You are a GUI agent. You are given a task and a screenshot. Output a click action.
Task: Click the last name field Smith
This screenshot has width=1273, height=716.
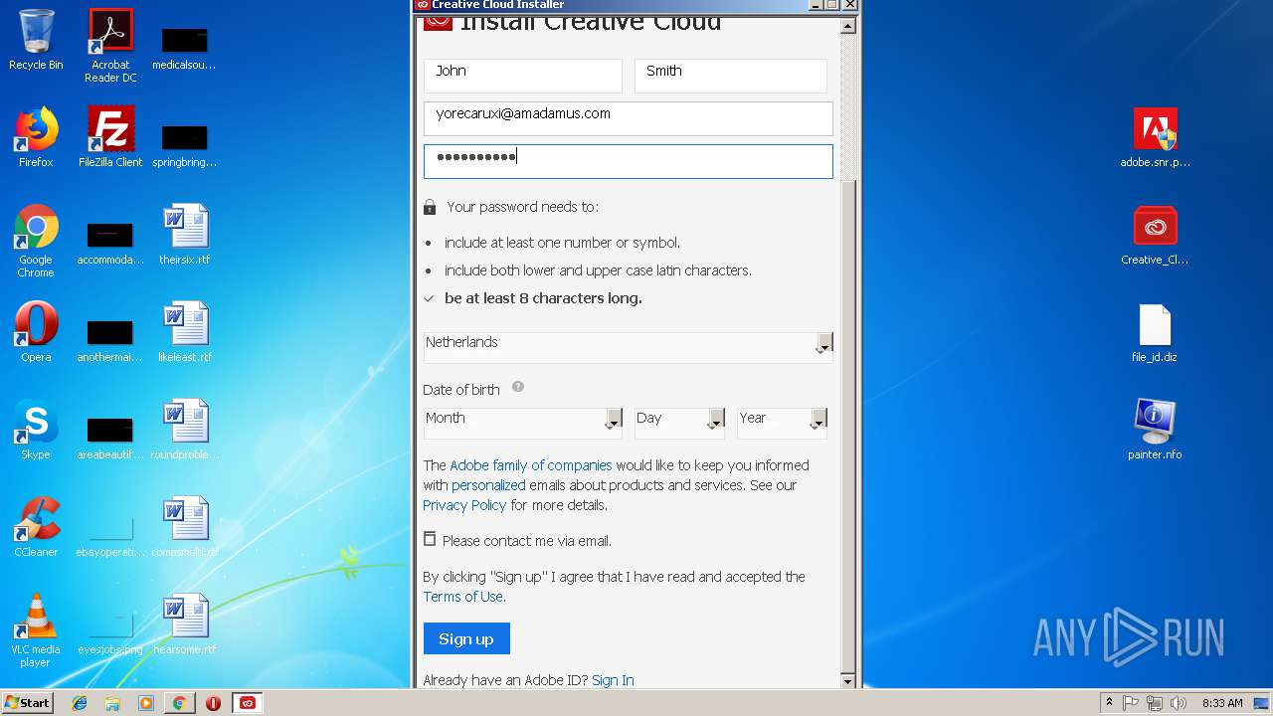click(x=731, y=76)
